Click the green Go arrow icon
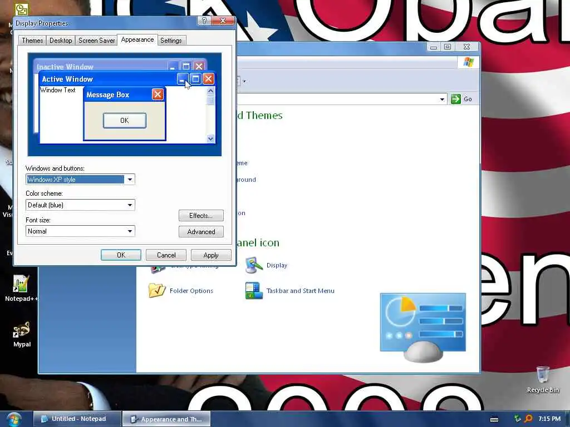 point(455,99)
